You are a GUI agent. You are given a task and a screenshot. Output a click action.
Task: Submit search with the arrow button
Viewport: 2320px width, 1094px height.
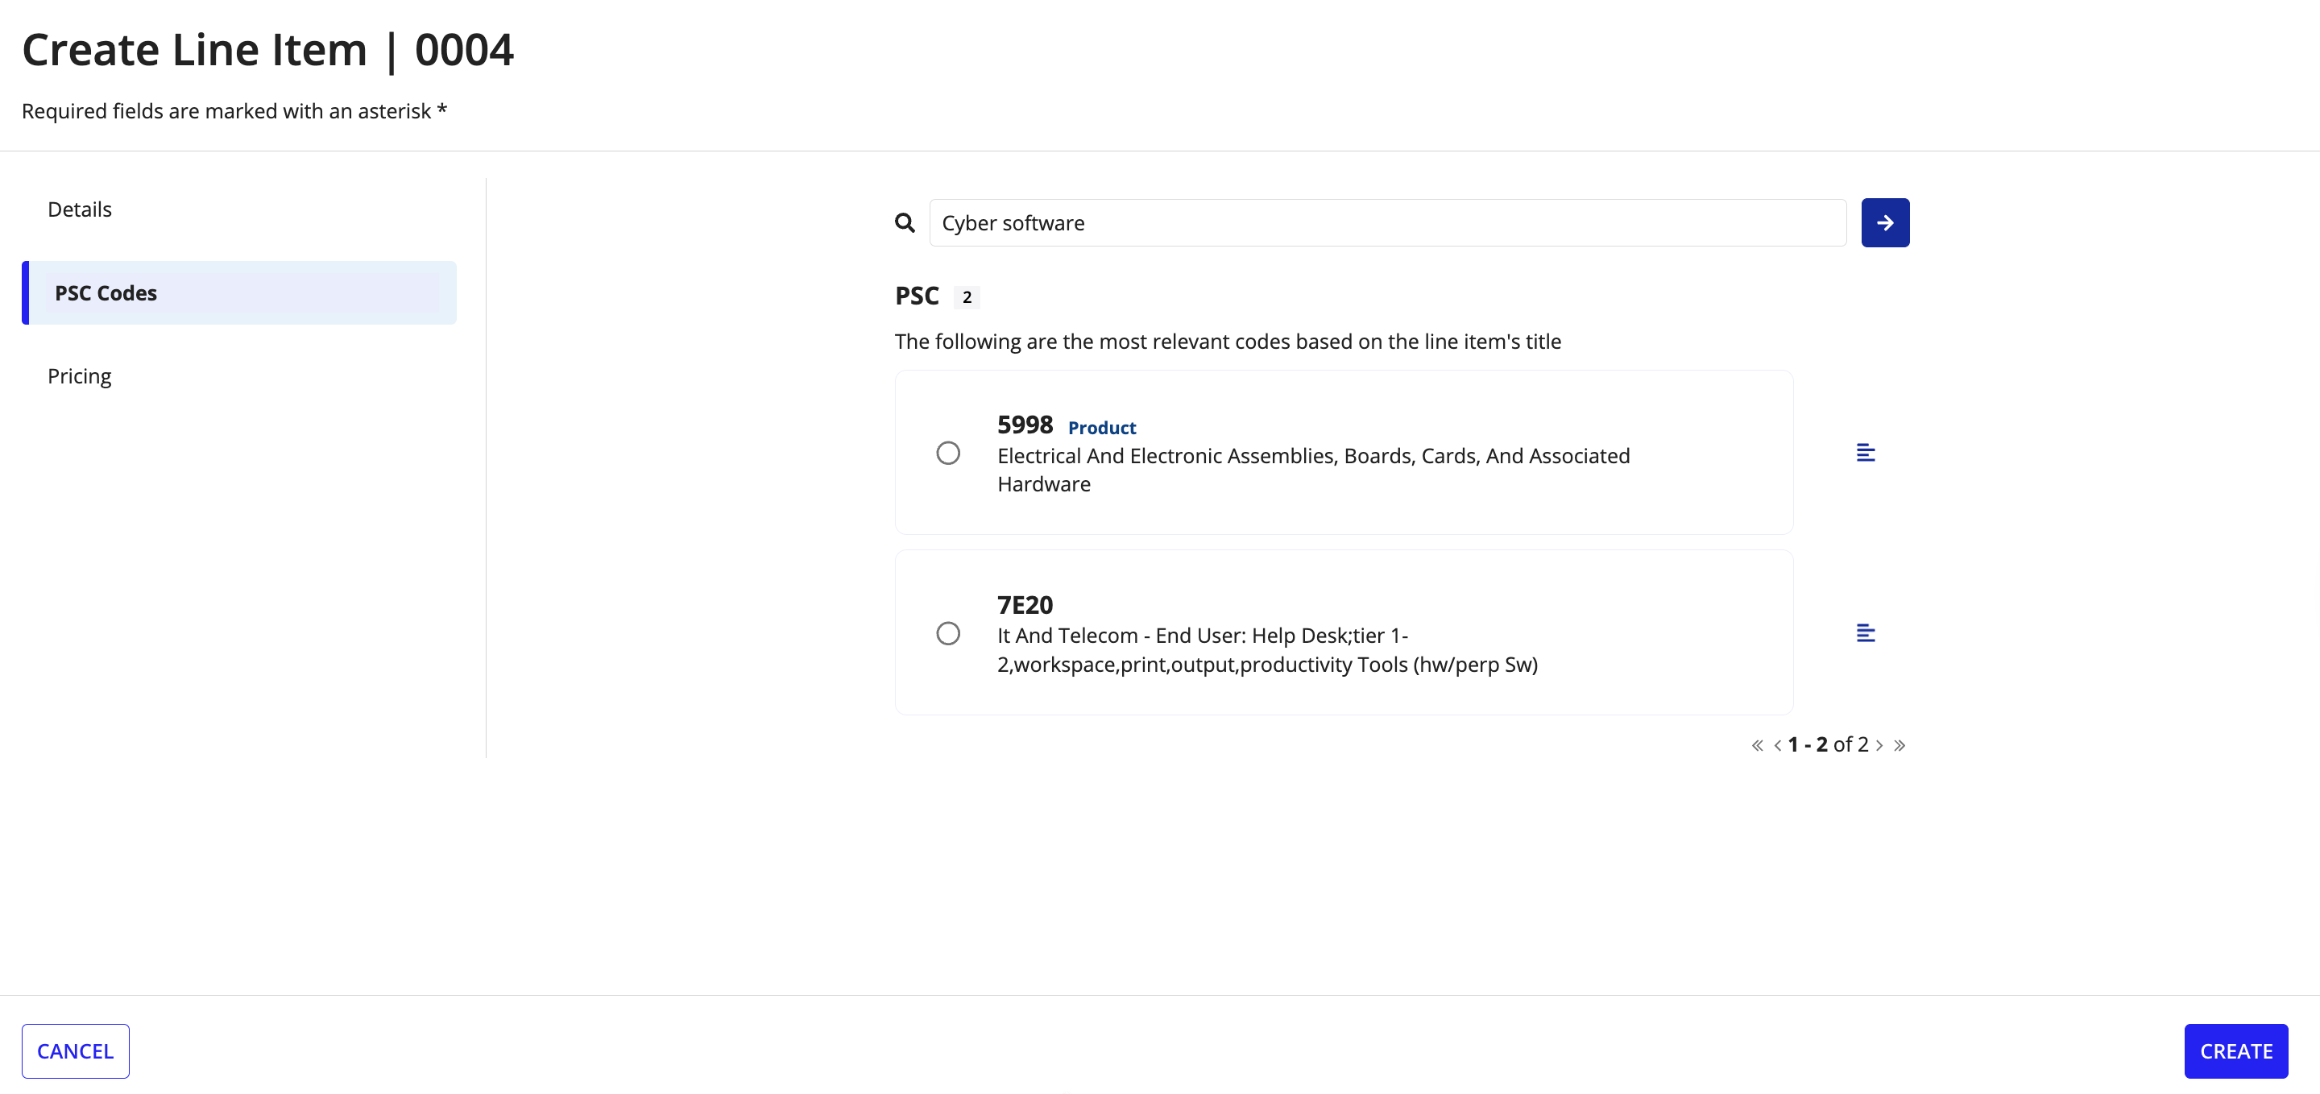(1885, 222)
